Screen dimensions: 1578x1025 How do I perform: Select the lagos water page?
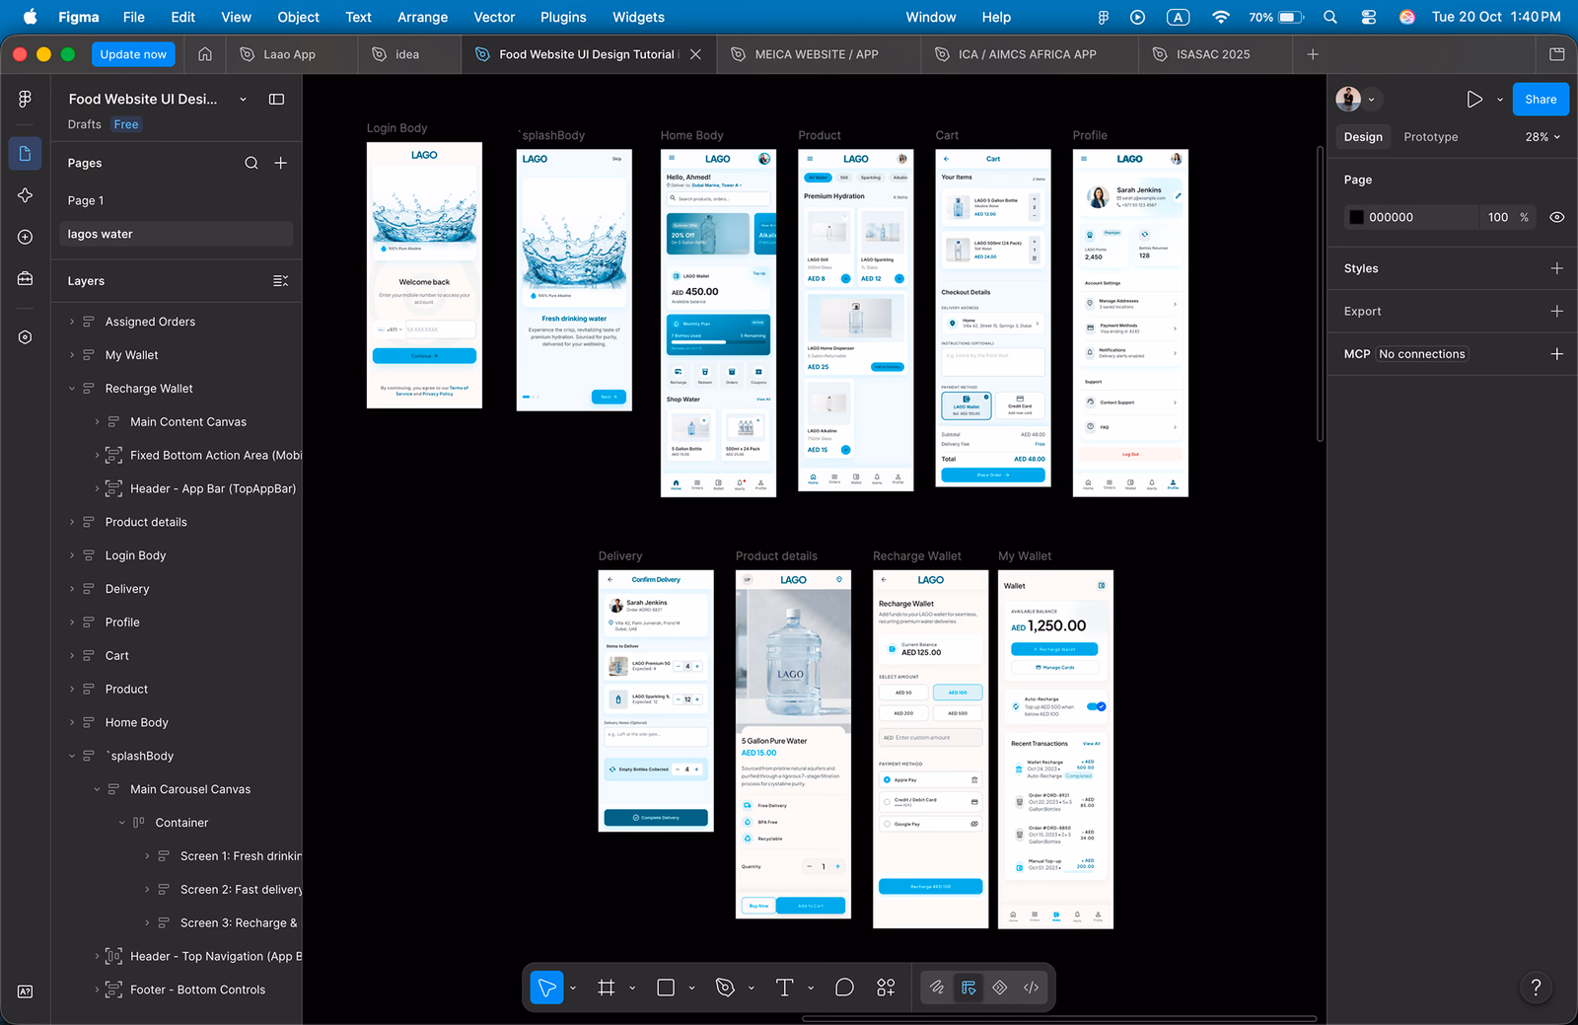(174, 234)
